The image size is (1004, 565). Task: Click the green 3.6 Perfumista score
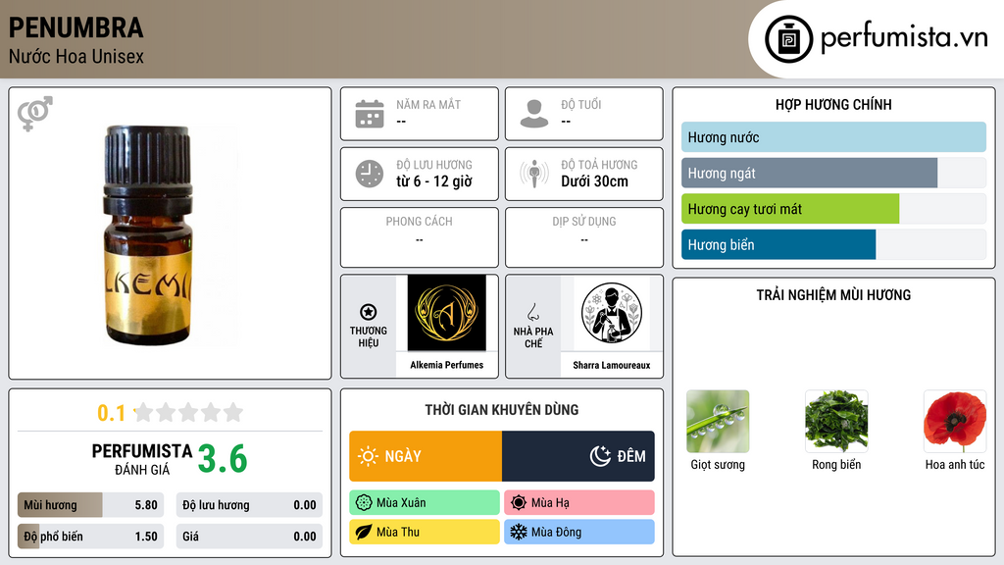223,459
